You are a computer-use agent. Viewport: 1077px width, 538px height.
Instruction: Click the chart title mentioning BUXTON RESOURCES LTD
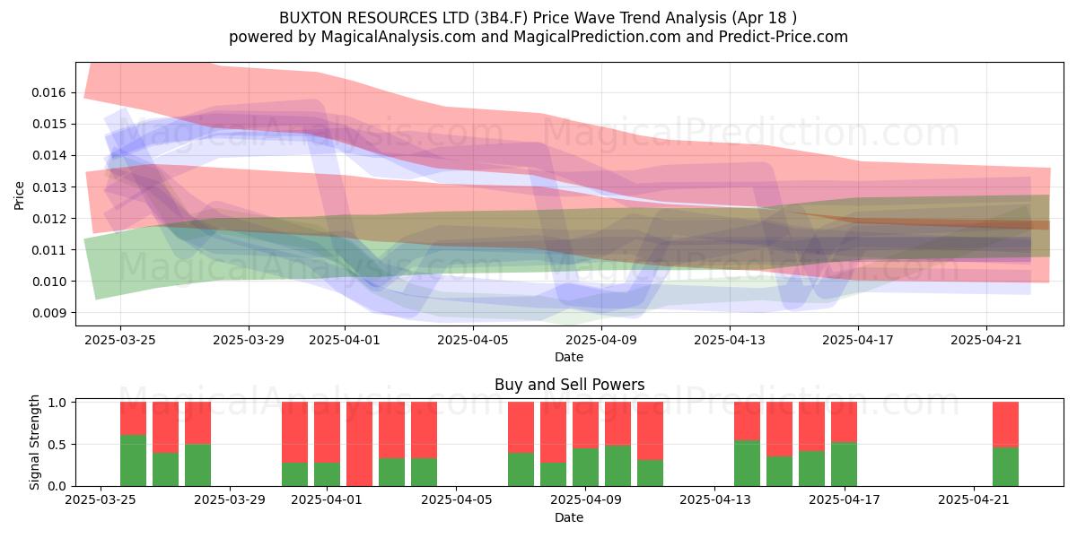click(x=538, y=17)
